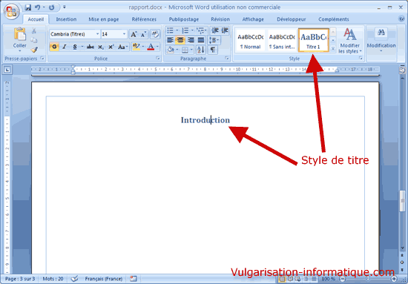The height and width of the screenshot is (284, 408).
Task: Toggle italic formatting
Action: 65,47
